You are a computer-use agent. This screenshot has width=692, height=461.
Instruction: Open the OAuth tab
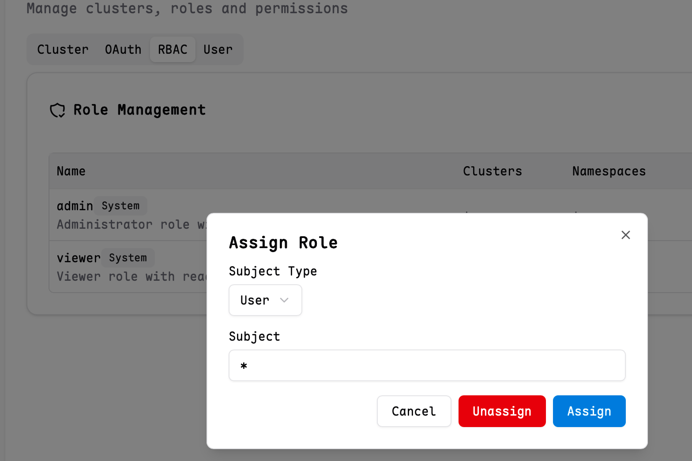coord(123,49)
